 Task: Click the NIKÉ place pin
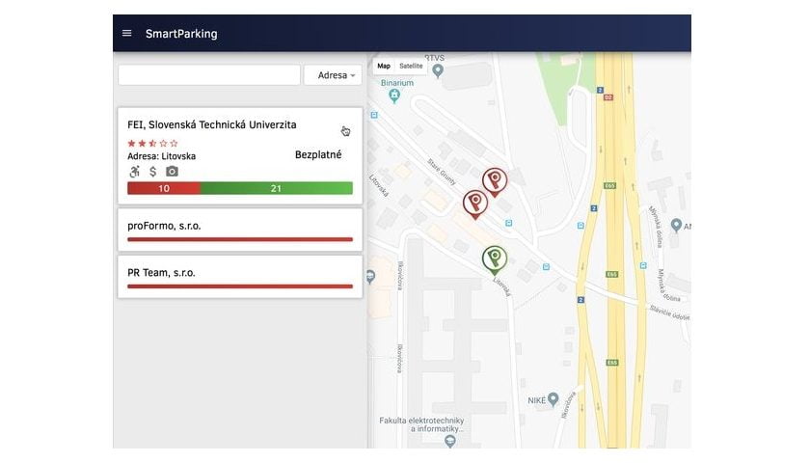pyautogui.click(x=553, y=398)
